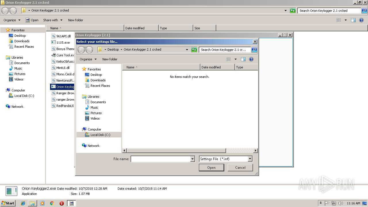This screenshot has height=207, width=368.
Task: Click Explorer toolbar's Open button
Action: (32, 20)
